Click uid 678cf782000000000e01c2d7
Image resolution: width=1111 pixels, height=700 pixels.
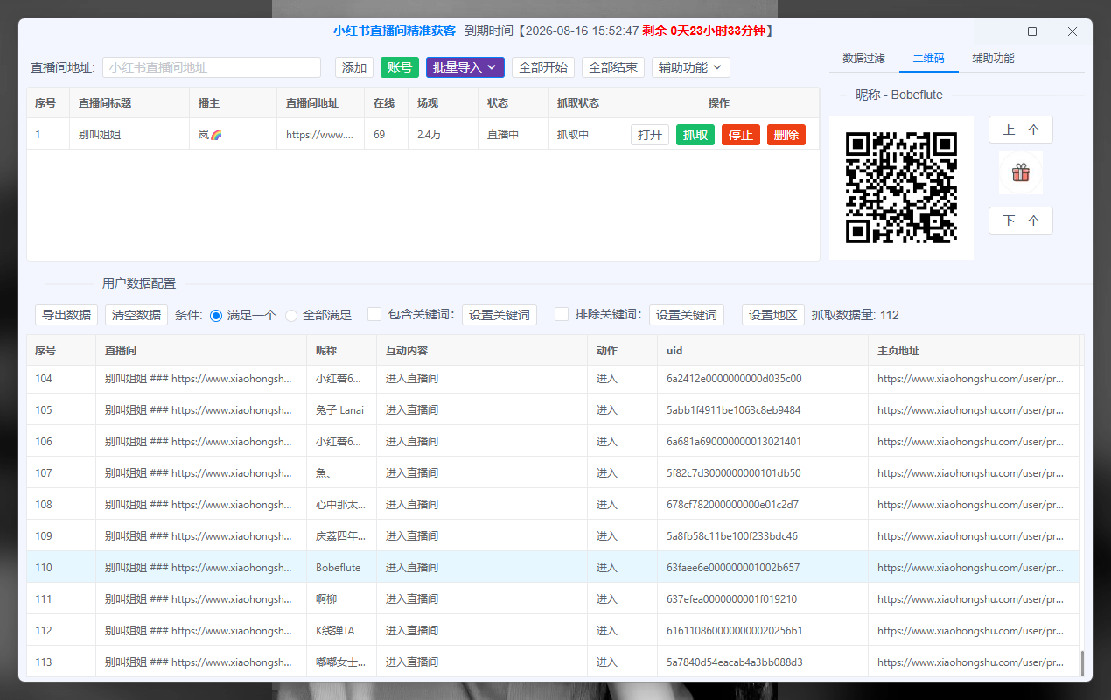click(x=732, y=505)
